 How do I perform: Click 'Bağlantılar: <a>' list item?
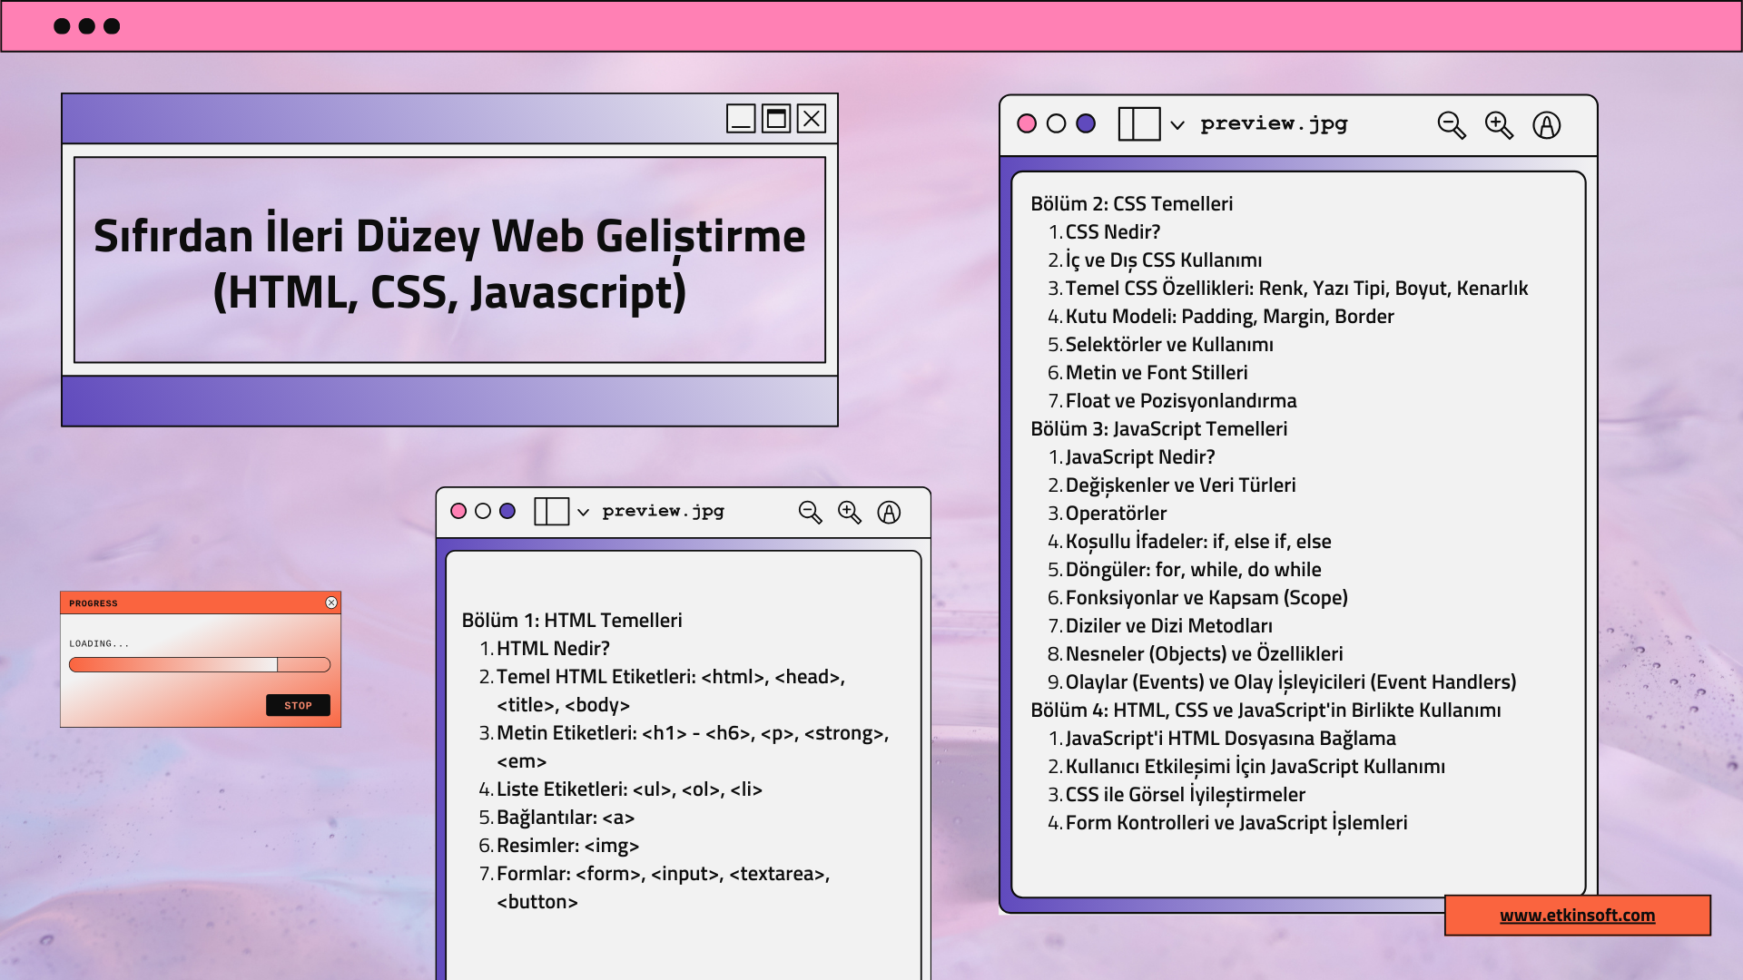[566, 817]
